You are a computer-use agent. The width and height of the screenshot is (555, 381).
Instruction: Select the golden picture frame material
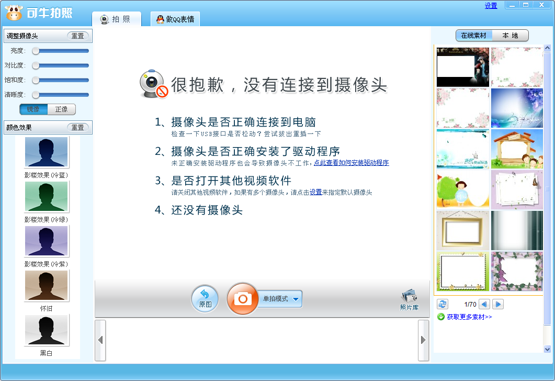coord(462,230)
